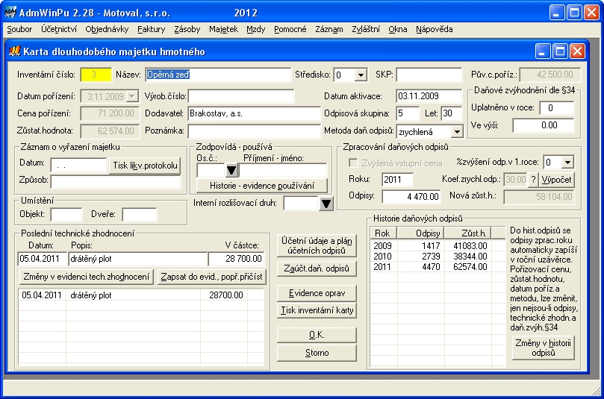Screen dimensions: 604x399
Task: Click the Roku field showing 2011
Action: pyautogui.click(x=397, y=180)
